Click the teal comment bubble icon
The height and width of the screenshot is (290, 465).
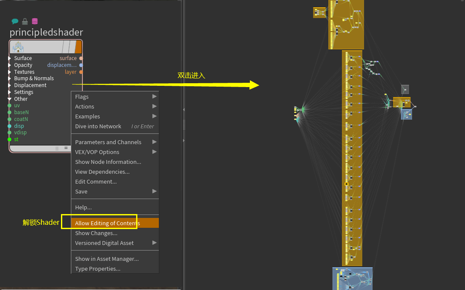[15, 21]
